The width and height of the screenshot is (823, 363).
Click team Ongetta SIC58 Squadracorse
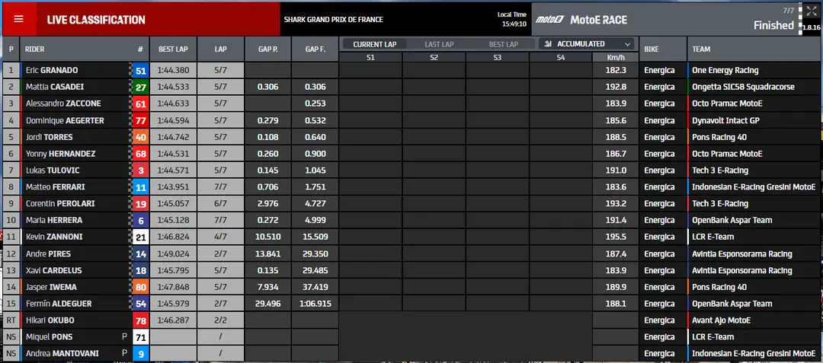click(x=743, y=87)
